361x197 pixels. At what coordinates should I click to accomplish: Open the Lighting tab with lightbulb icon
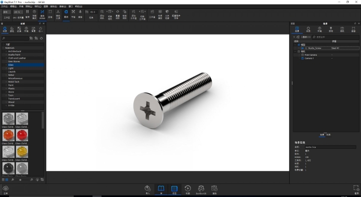[331, 29]
